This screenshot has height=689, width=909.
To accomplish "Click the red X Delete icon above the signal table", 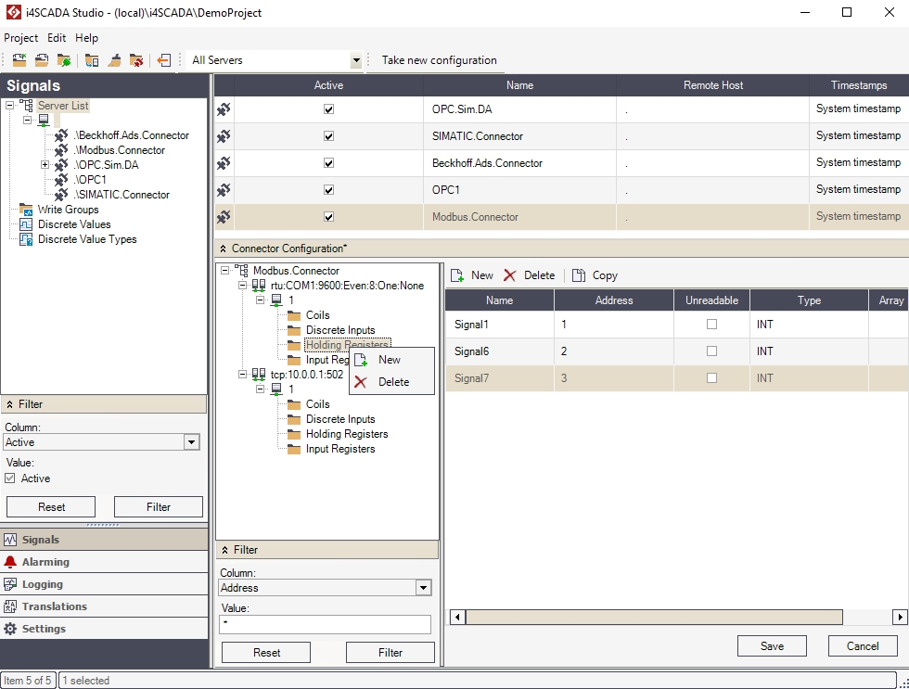I will pyautogui.click(x=509, y=275).
